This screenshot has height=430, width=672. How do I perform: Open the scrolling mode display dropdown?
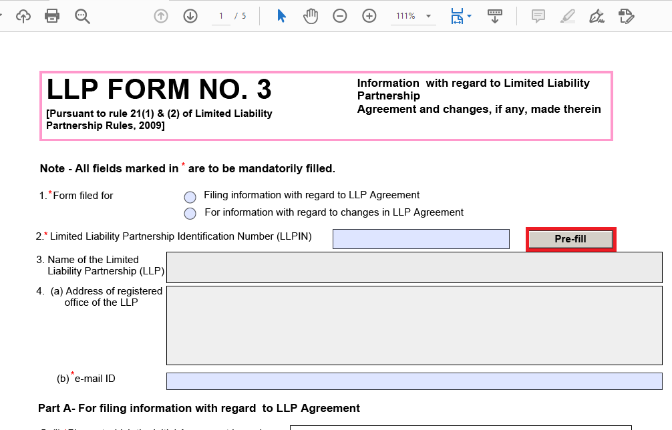point(495,15)
